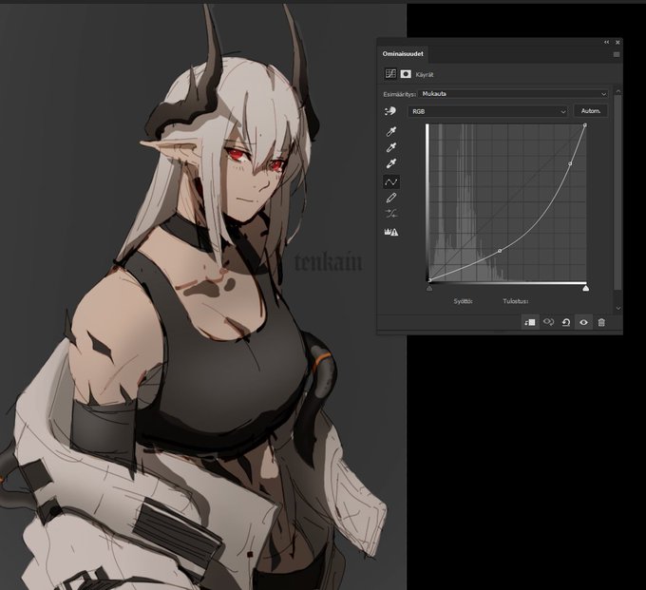Click the smooth curve values icon
The width and height of the screenshot is (646, 590).
coord(391,214)
